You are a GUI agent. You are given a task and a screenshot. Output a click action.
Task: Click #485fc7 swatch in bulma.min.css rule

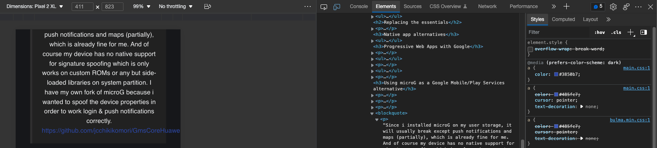(556, 127)
